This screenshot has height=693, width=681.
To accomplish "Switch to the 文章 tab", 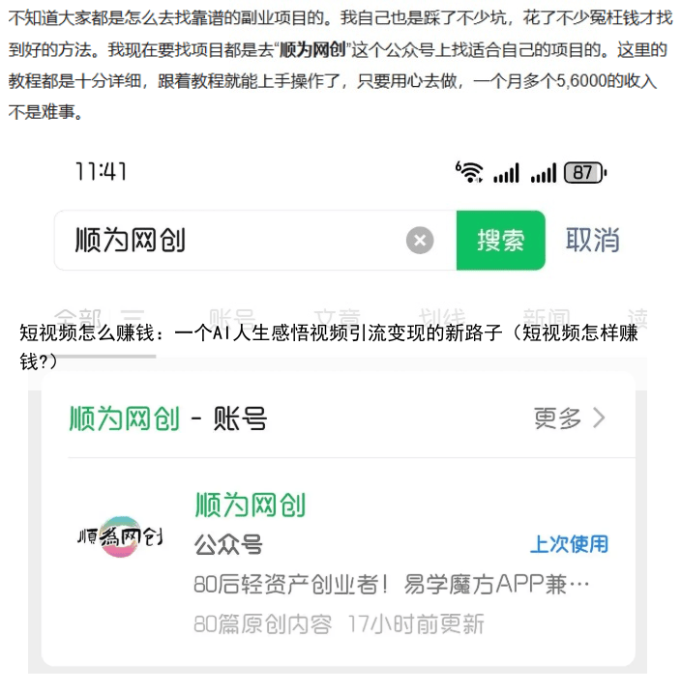I will [337, 317].
